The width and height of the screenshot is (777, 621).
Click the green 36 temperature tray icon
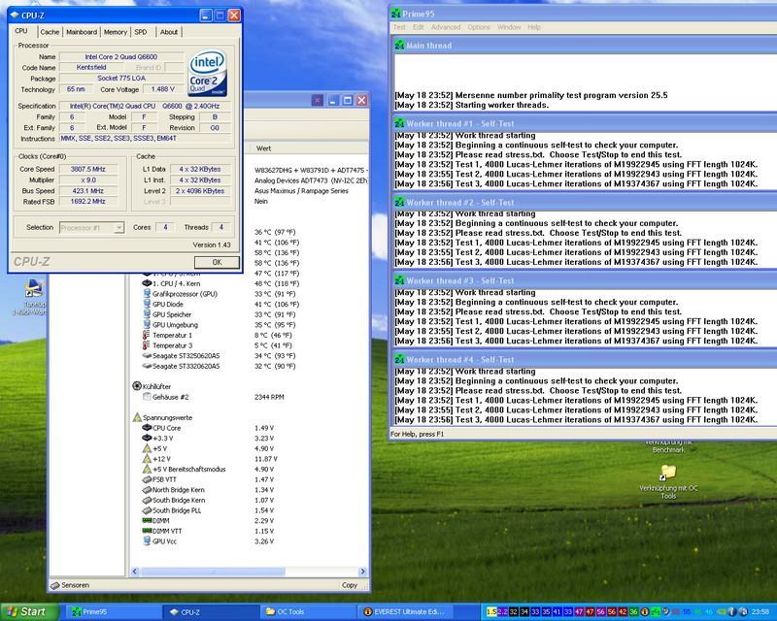coord(634,612)
